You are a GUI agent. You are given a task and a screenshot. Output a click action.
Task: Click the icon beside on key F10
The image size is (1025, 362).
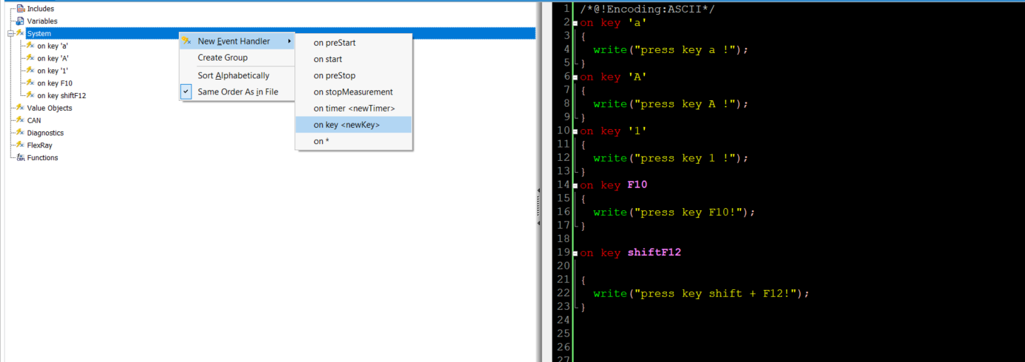[x=30, y=83]
